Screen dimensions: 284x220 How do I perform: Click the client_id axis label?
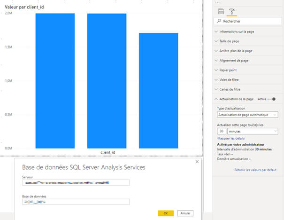tap(108, 152)
